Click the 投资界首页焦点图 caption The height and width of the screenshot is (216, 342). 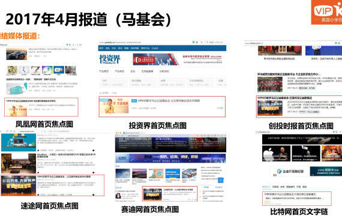(157, 125)
